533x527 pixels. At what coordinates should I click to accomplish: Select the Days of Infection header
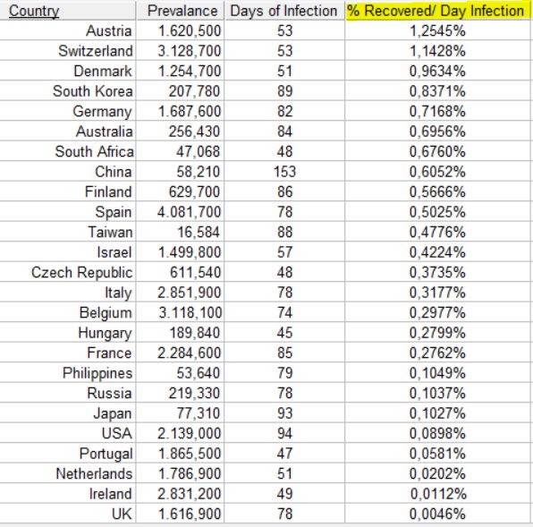click(x=283, y=11)
